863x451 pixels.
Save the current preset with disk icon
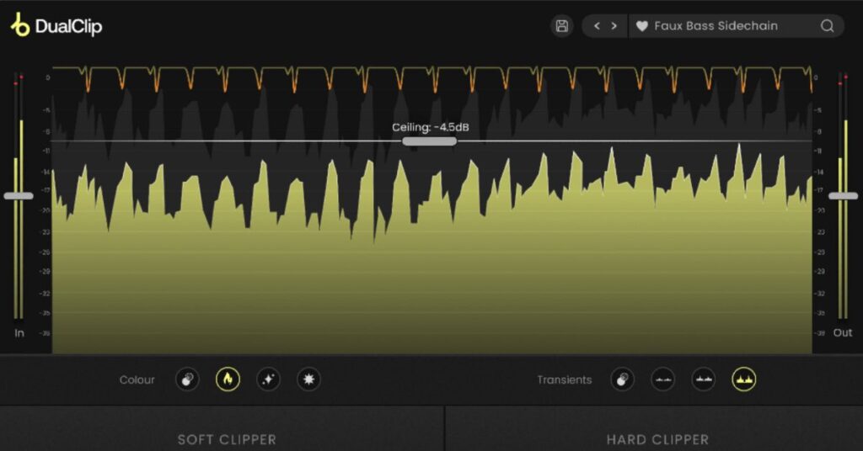[561, 26]
